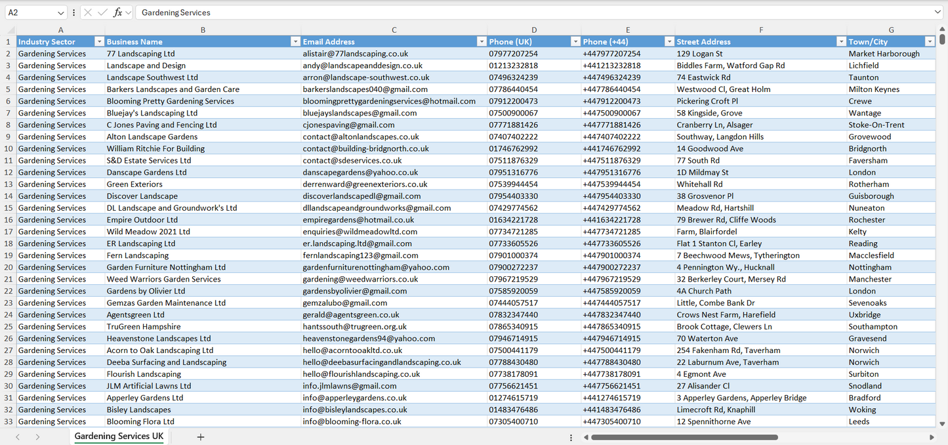
Task: Select cell Blooming Pretty Gardening Services
Action: [203, 101]
